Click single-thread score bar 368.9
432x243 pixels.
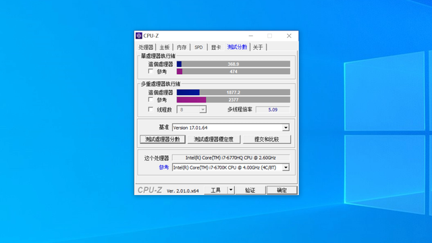point(234,64)
